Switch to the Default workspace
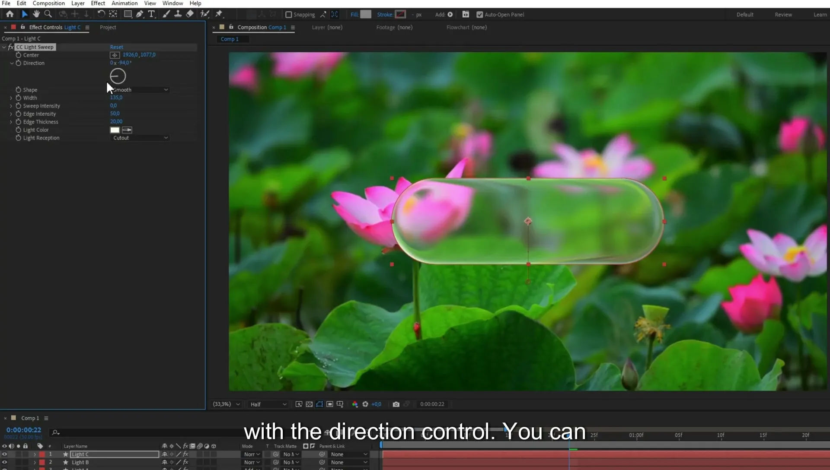830x470 pixels. click(x=745, y=14)
